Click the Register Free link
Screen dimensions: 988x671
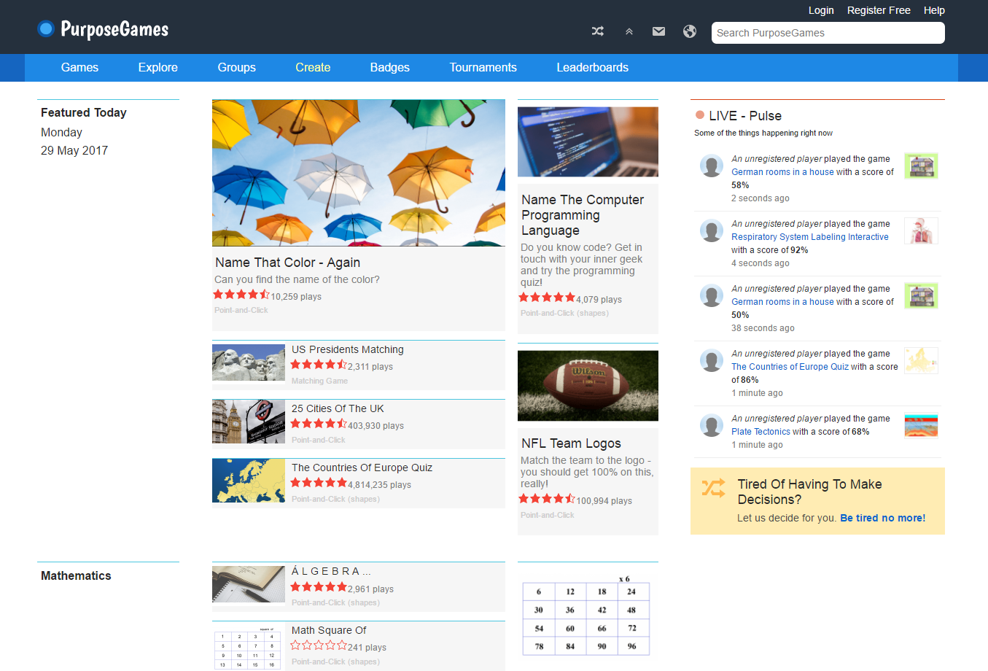(x=878, y=10)
